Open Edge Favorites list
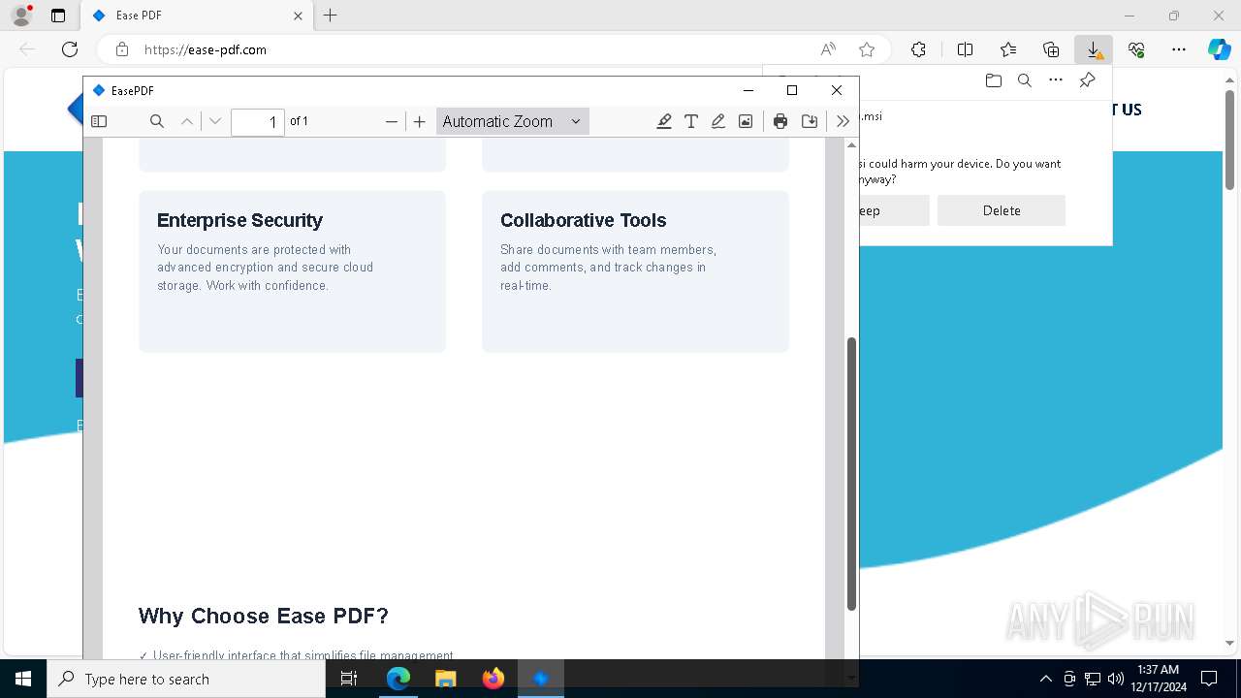 (1008, 49)
